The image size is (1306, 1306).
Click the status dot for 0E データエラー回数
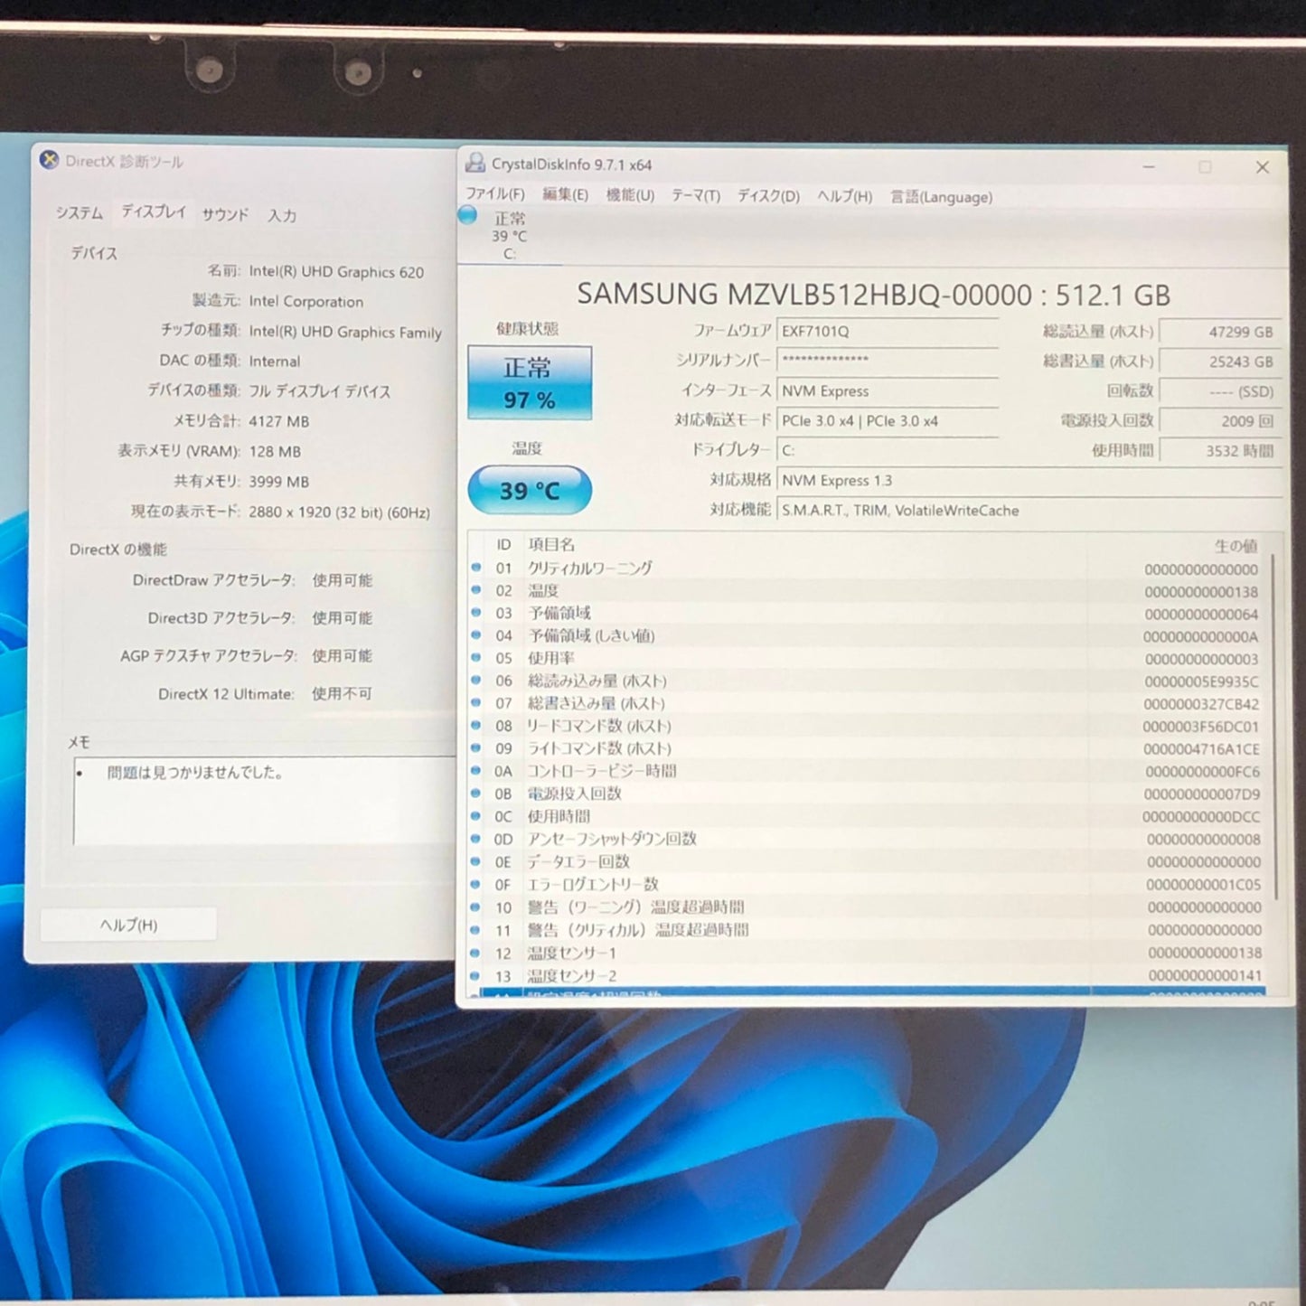tap(476, 861)
